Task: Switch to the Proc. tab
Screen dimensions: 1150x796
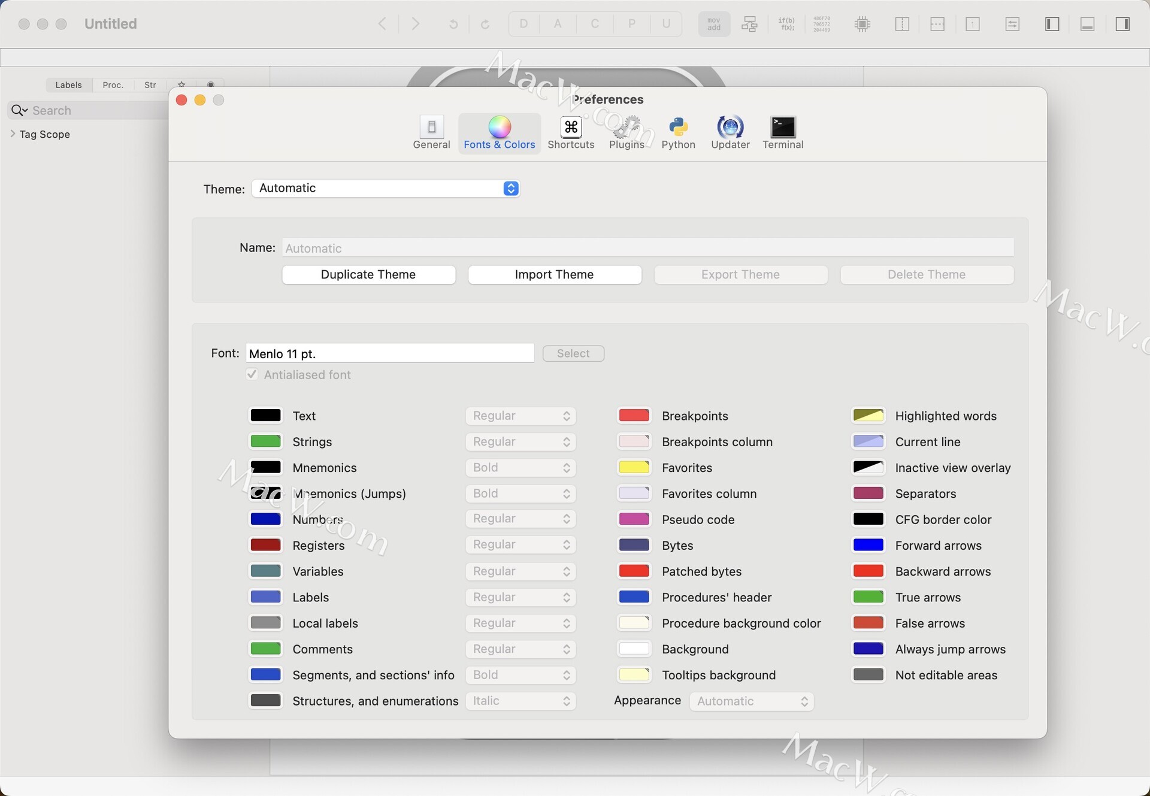Action: point(113,85)
